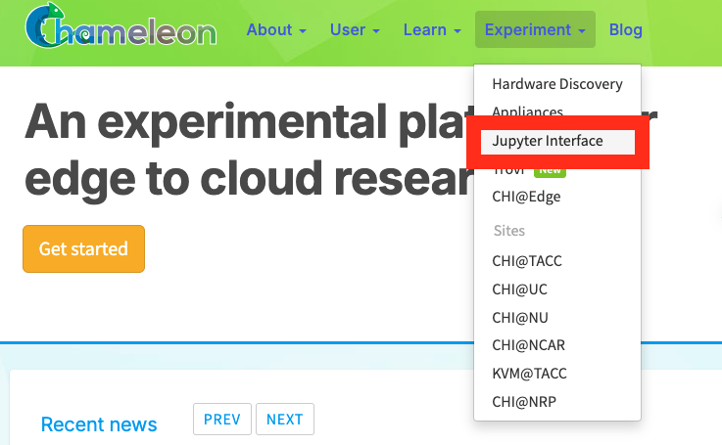Show next news with NEXT
This screenshot has width=722, height=445.
(x=285, y=420)
